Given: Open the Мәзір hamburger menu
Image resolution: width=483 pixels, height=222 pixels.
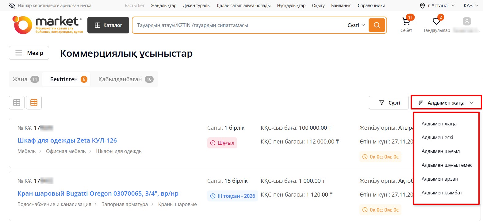Looking at the screenshot, I should pos(29,53).
